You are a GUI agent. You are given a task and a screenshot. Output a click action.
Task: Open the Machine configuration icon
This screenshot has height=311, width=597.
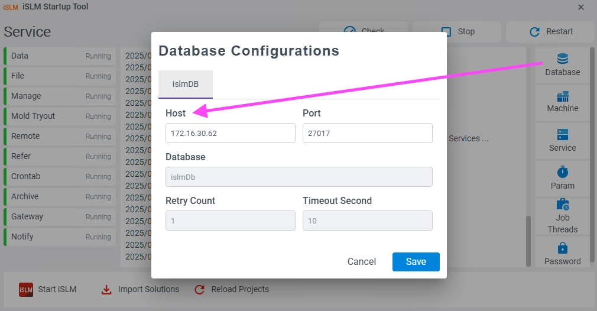click(562, 97)
